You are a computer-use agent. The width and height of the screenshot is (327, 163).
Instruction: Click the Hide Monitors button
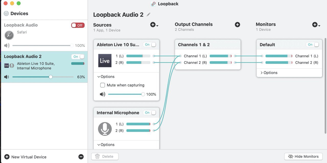pos(303,156)
